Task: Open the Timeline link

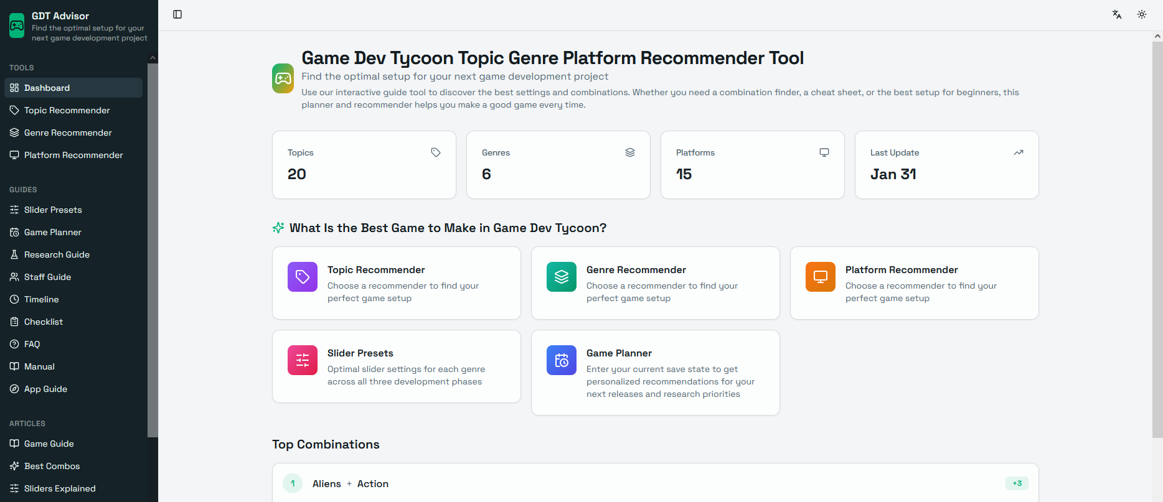Action: coord(73,299)
